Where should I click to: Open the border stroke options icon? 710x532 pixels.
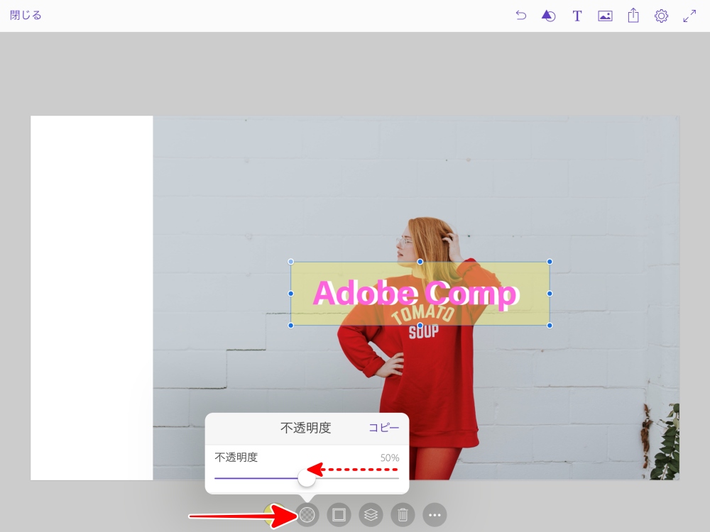(339, 514)
